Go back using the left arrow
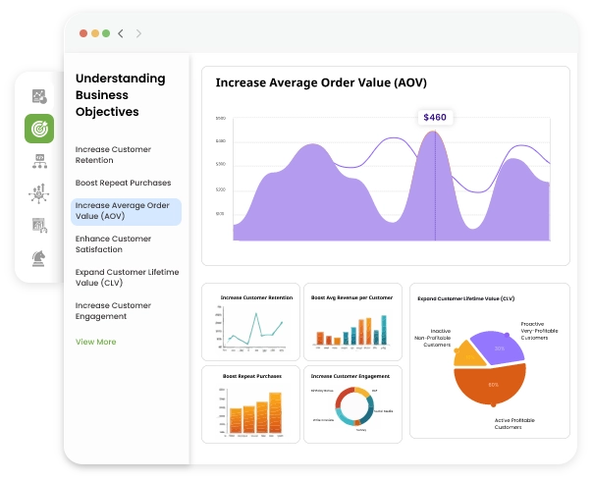The width and height of the screenshot is (592, 481). (121, 33)
